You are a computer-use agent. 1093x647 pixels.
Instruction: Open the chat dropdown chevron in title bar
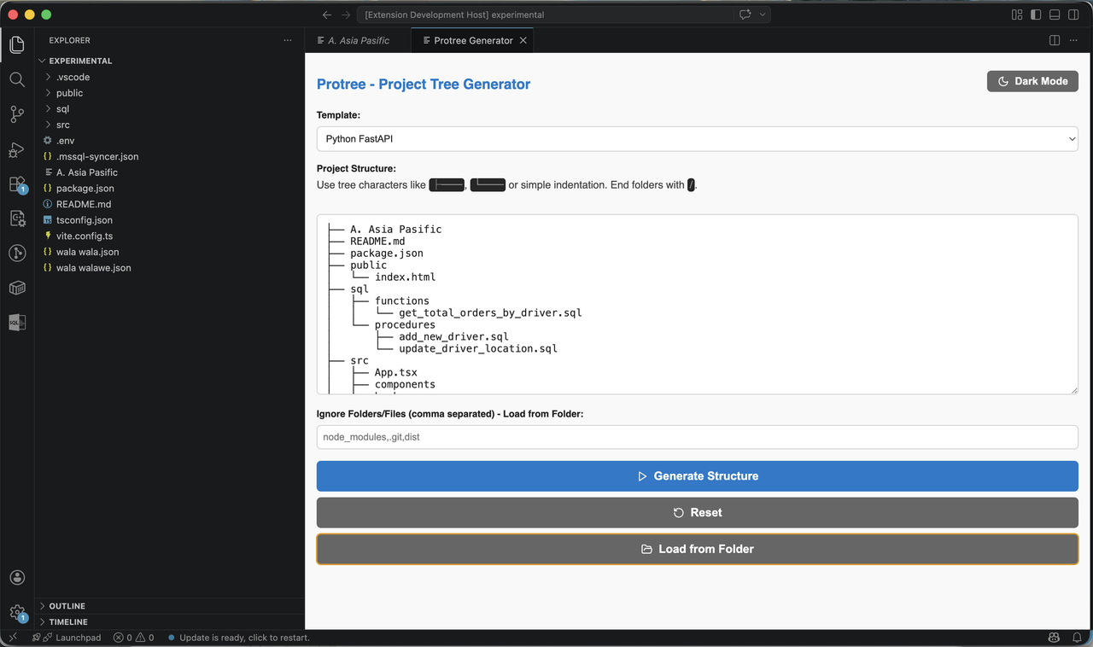(763, 15)
